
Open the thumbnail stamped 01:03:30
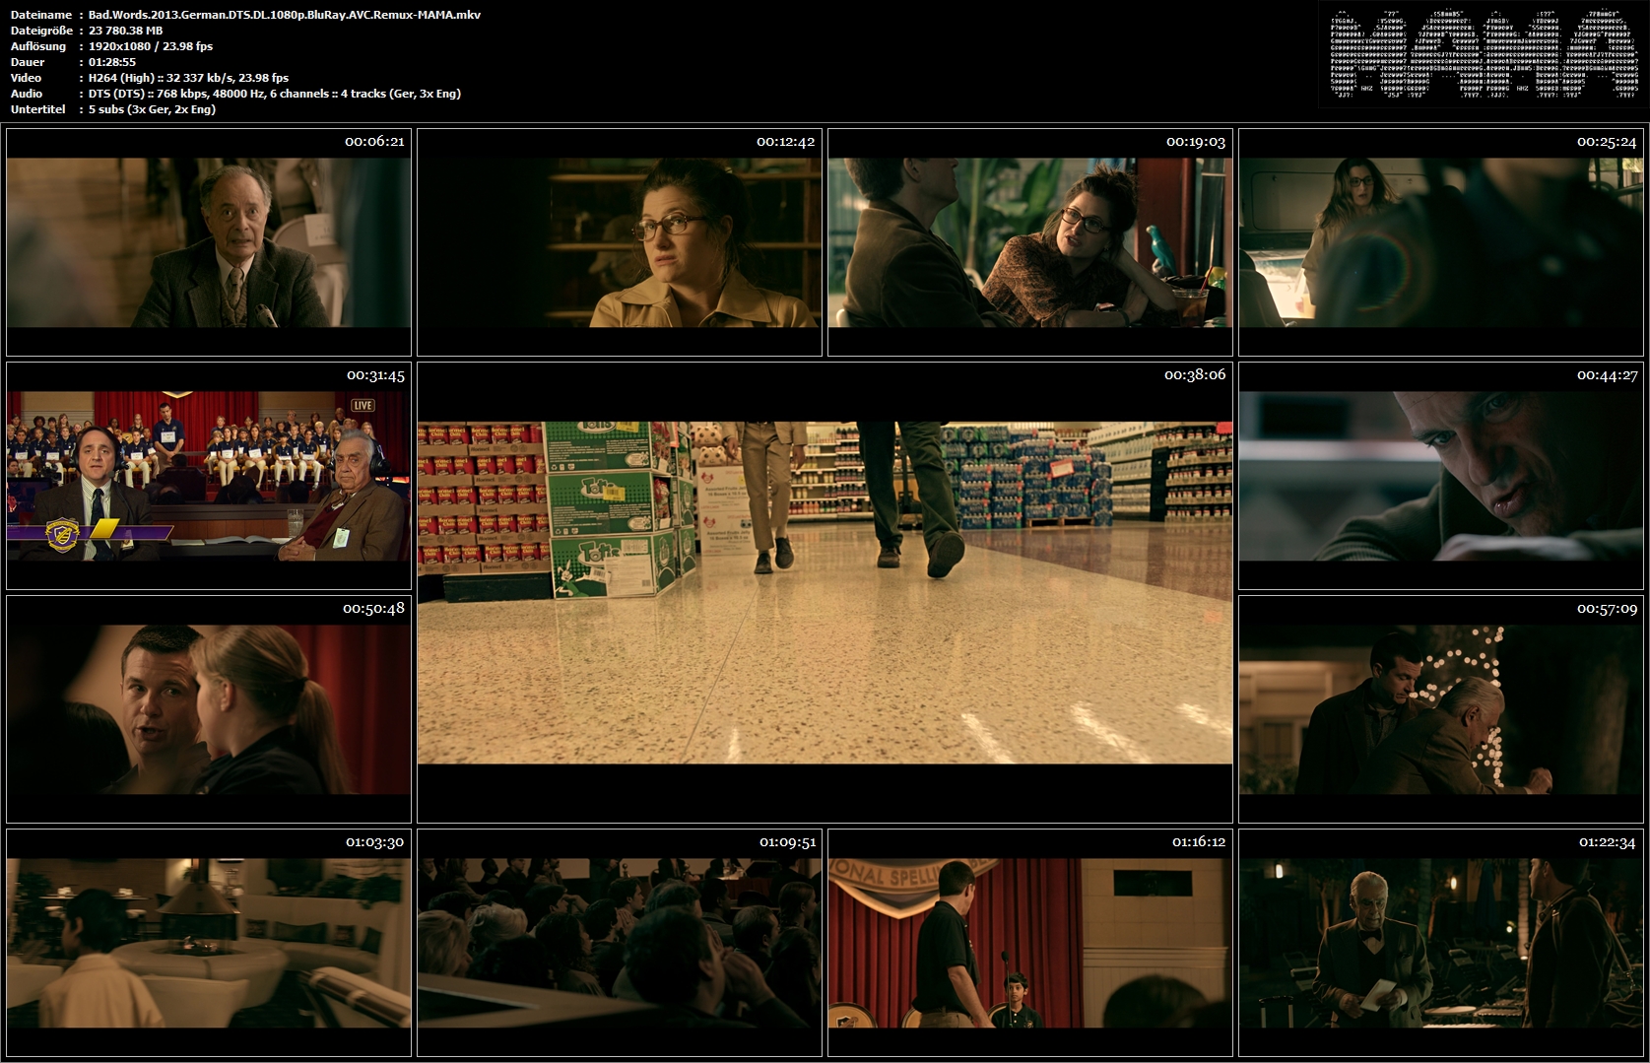tap(209, 943)
